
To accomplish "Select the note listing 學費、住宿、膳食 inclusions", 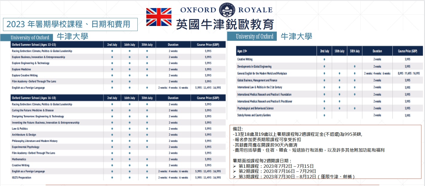I will (x=309, y=150).
